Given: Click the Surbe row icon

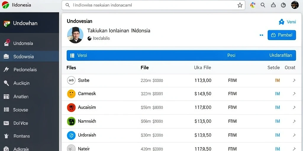Looking at the screenshot, I should click(x=71, y=80).
